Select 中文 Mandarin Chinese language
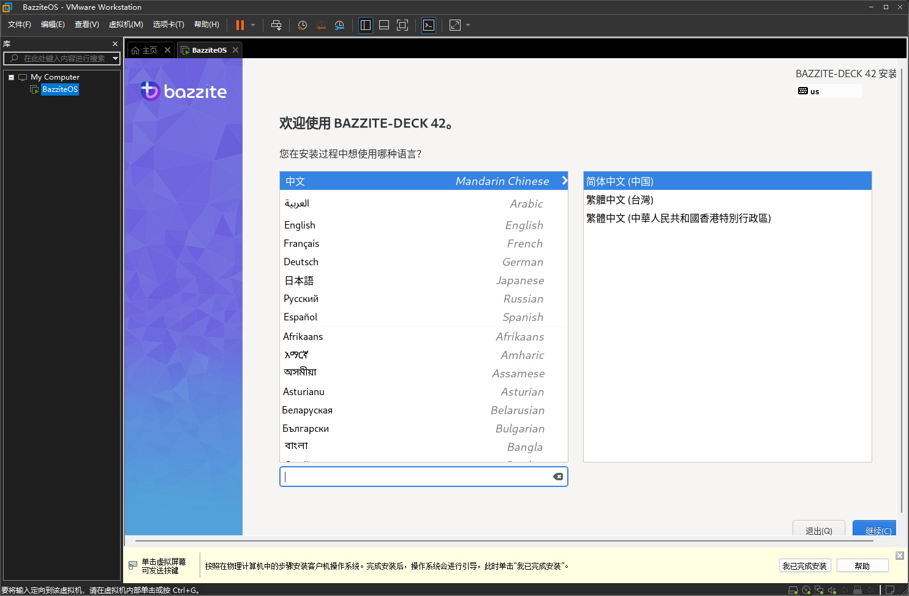Viewport: 909px width, 596px height. click(424, 181)
